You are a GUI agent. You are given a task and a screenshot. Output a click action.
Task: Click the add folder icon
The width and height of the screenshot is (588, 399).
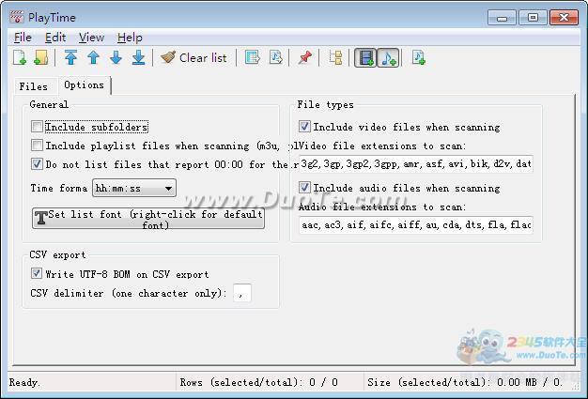coord(41,58)
